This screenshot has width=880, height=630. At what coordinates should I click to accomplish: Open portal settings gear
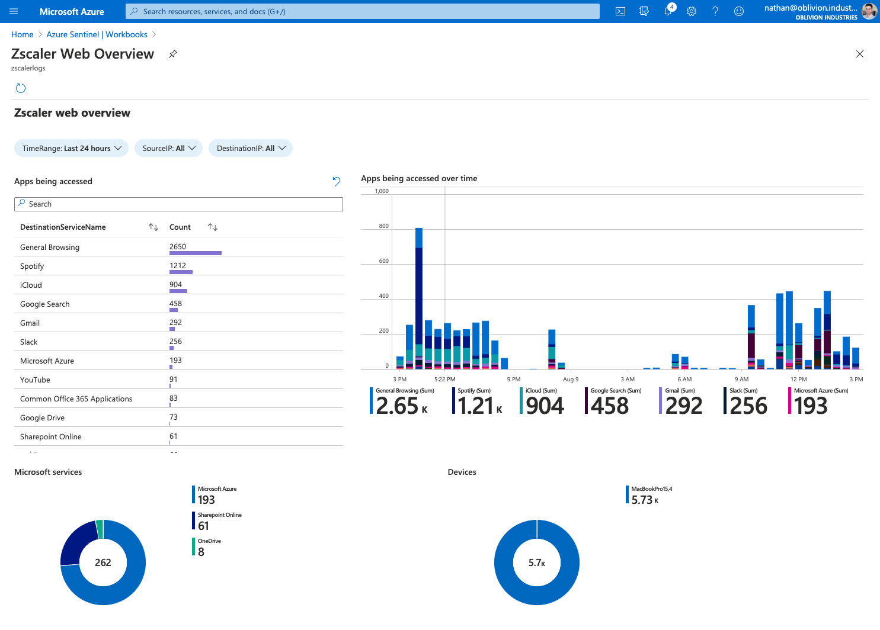click(x=692, y=11)
